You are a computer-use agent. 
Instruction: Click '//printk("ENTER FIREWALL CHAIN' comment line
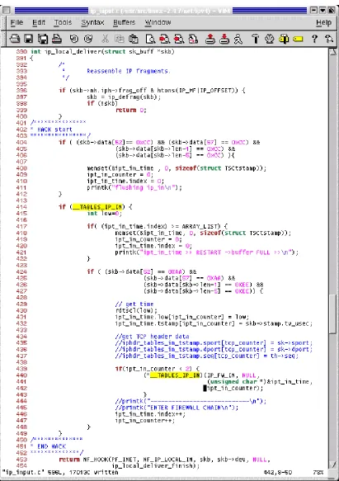point(177,408)
